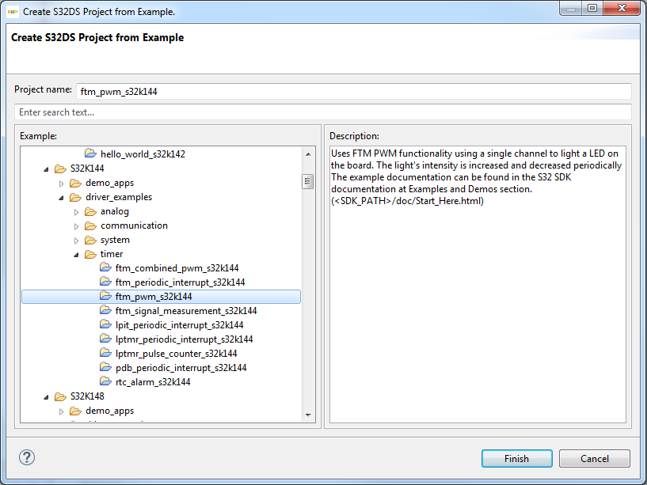The image size is (647, 485).
Task: Expand the system folder node
Action: (76, 241)
